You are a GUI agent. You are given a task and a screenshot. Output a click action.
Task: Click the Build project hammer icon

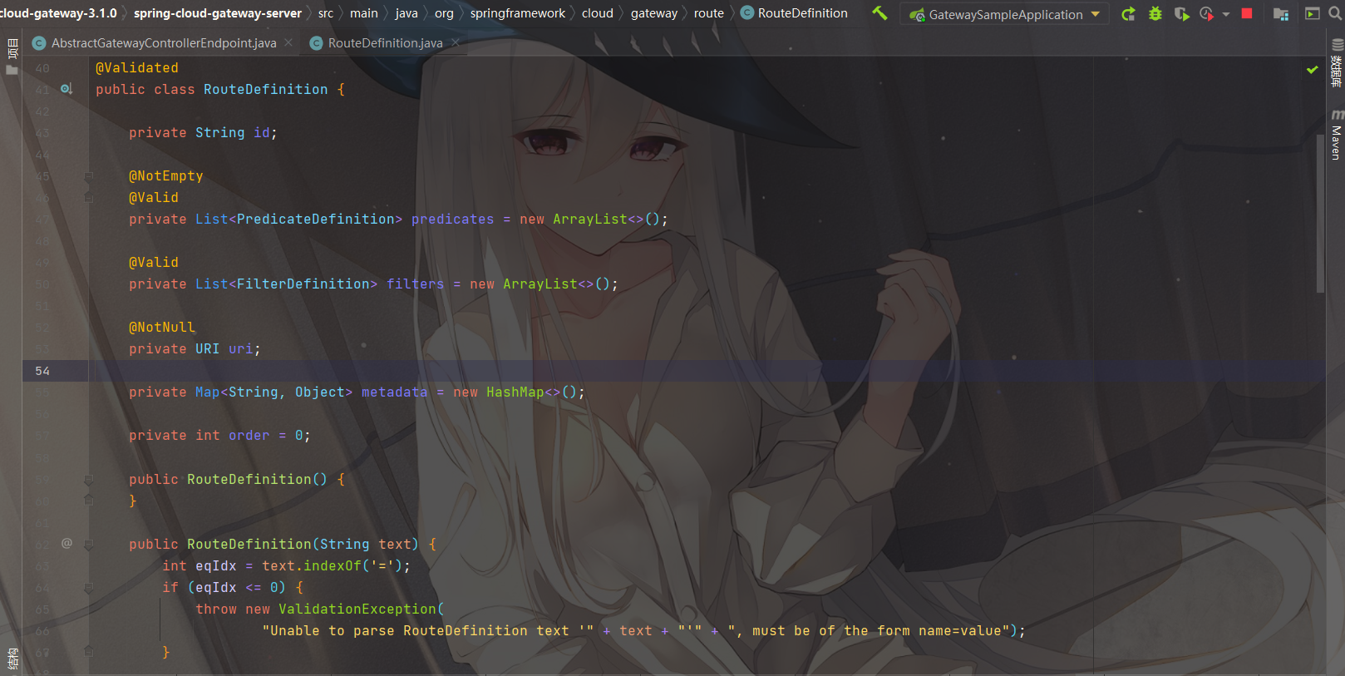(x=879, y=13)
